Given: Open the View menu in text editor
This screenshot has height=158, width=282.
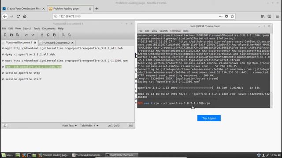Looking at the screenshot, I should point(18,29).
